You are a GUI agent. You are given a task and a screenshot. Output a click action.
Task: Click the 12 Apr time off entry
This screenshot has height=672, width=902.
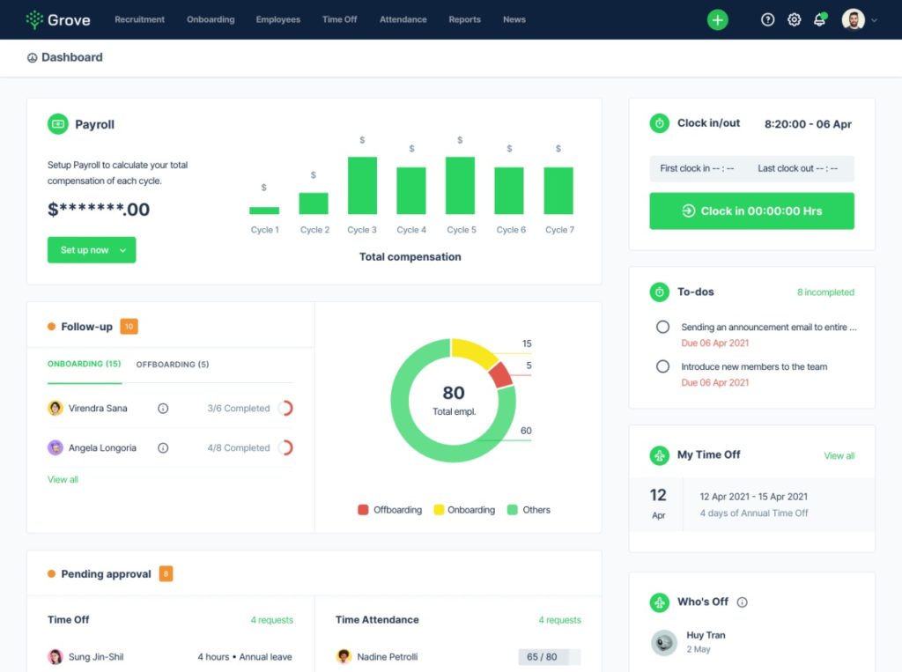click(751, 504)
